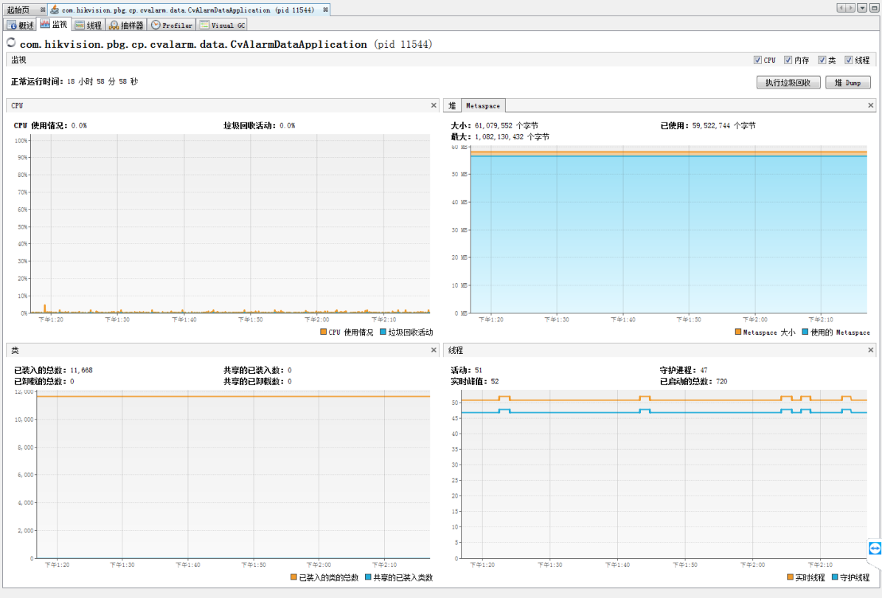The image size is (882, 598).
Task: Click the maximize window icon at top right
Action: tap(874, 8)
